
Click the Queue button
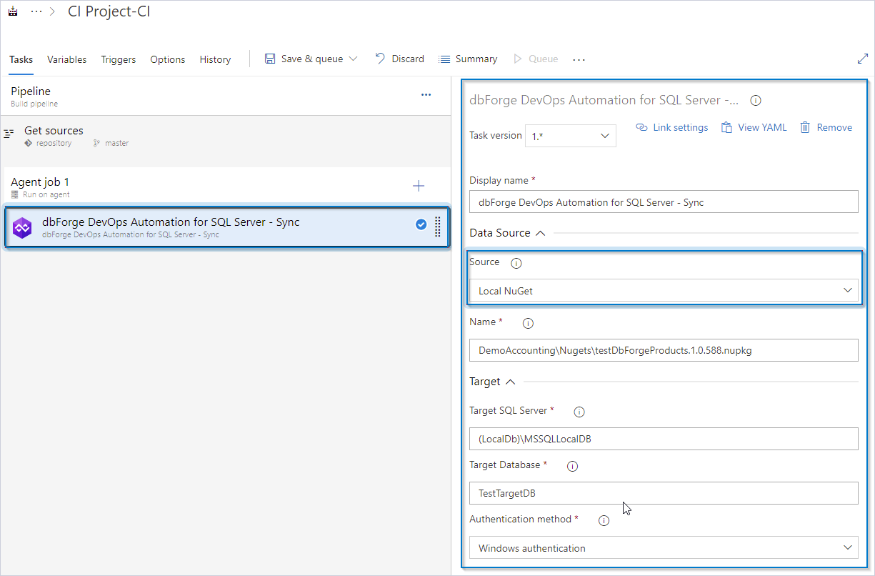(536, 59)
